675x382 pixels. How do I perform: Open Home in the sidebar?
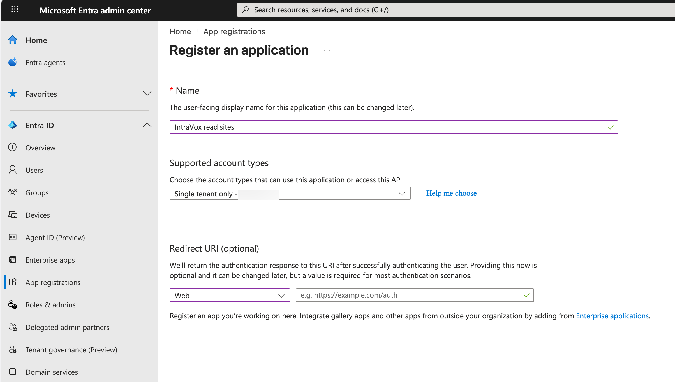pos(36,40)
